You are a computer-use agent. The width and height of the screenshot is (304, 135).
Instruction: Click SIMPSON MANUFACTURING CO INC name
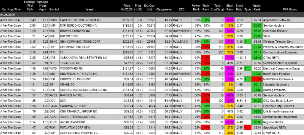coord(83,90)
